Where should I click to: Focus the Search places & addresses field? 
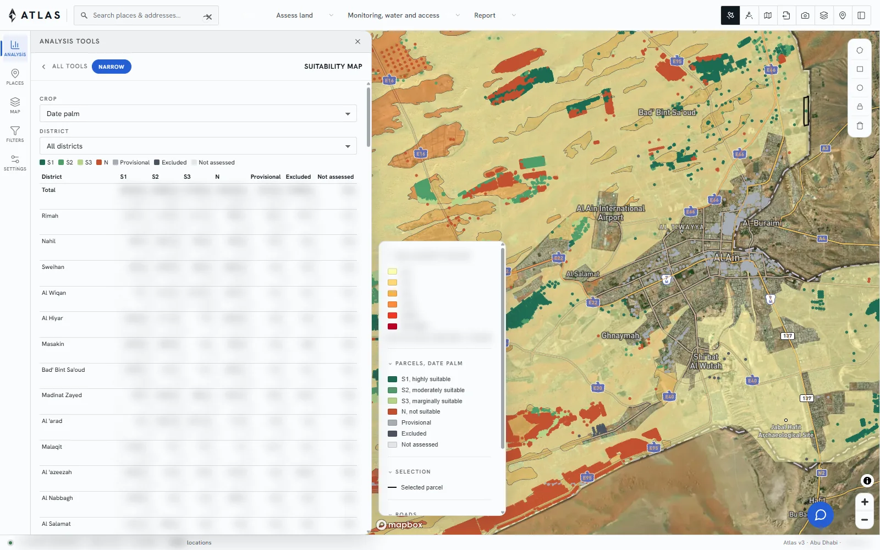[146, 15]
